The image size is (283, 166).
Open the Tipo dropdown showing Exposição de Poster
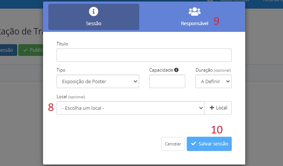[x=98, y=81]
